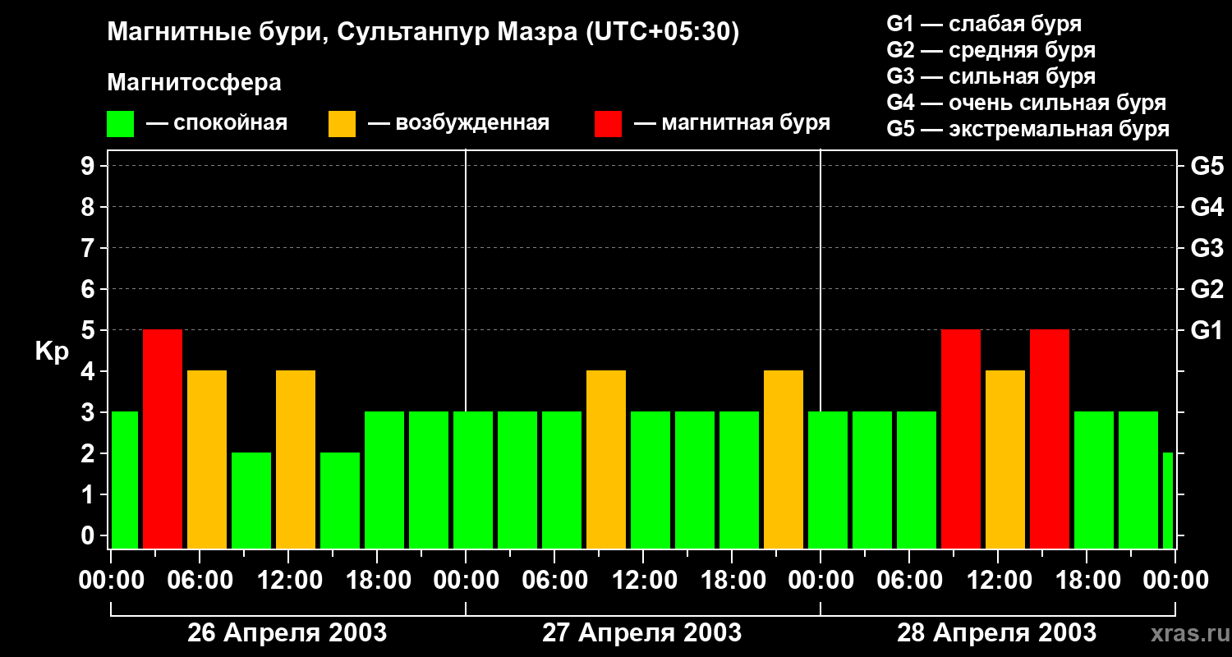
Task: Click the 00:00 label between 26 and 27 April
Action: (x=466, y=581)
